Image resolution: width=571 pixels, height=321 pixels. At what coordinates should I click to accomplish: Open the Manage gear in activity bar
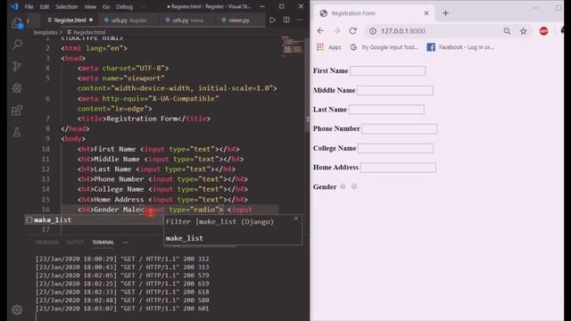(17, 309)
